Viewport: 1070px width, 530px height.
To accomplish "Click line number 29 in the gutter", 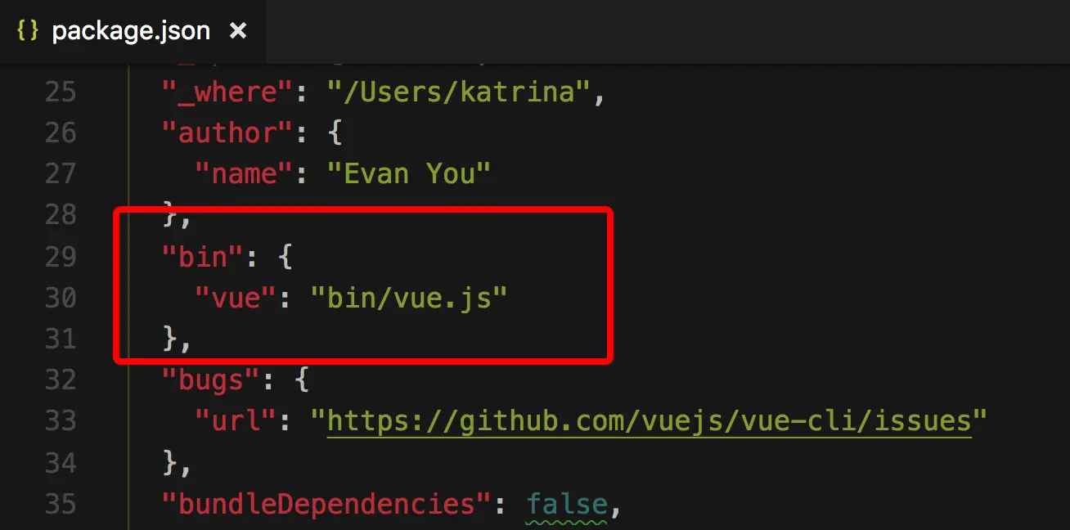I will click(61, 257).
